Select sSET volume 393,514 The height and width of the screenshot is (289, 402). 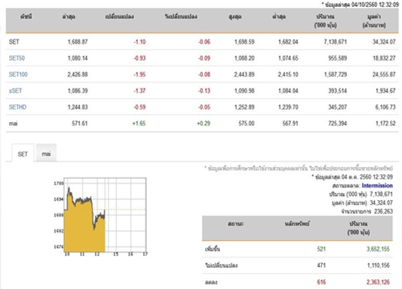338,91
